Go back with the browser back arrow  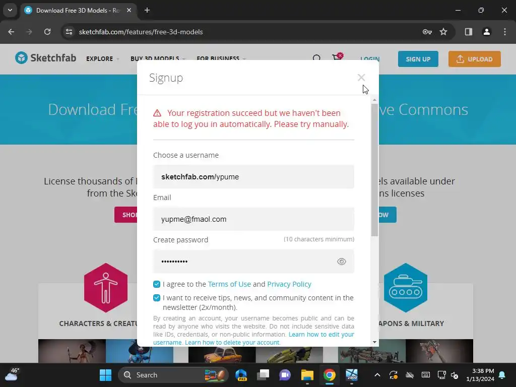coord(11,32)
